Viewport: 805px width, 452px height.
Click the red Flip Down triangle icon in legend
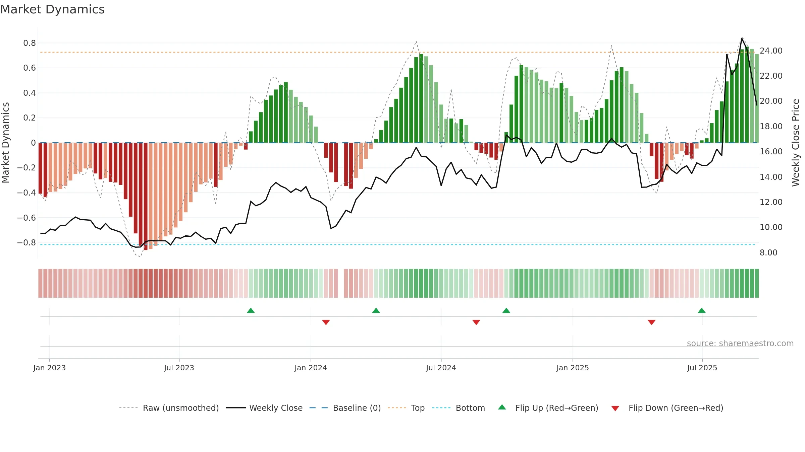tap(615, 408)
